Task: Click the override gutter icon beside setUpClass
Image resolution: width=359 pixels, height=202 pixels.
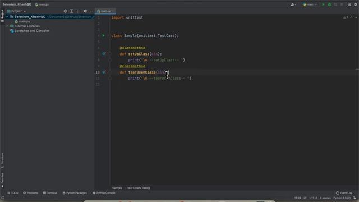Action: [x=104, y=54]
